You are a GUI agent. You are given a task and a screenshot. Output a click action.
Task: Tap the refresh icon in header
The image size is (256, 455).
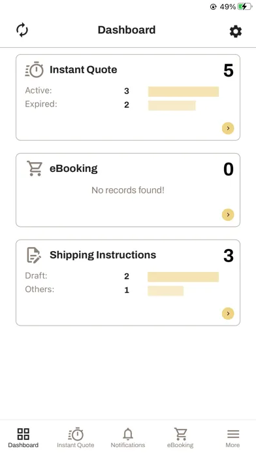22,30
